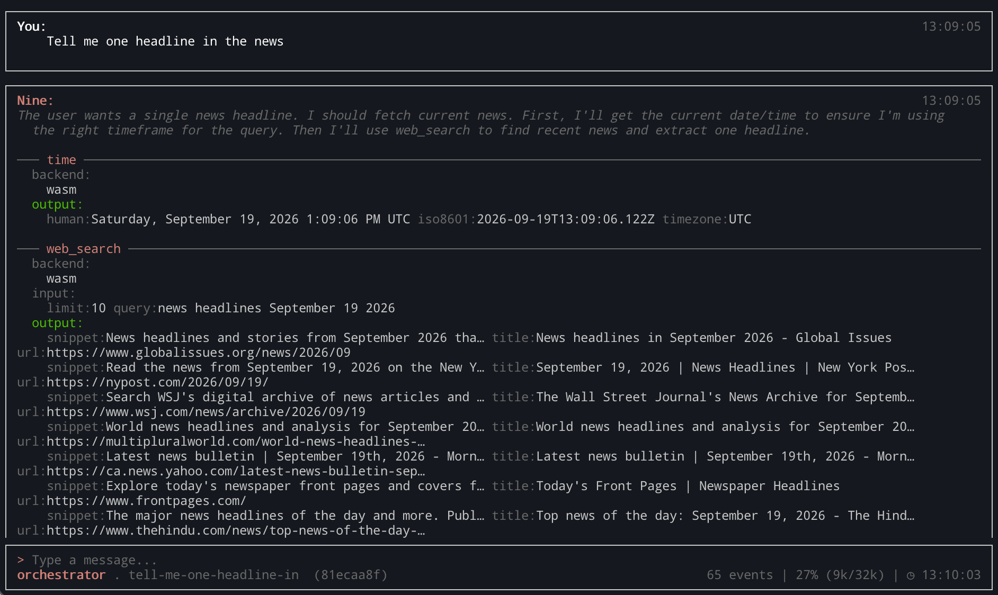Click the snippet "Search WSJ's digital archive"
This screenshot has height=595, width=998.
295,397
